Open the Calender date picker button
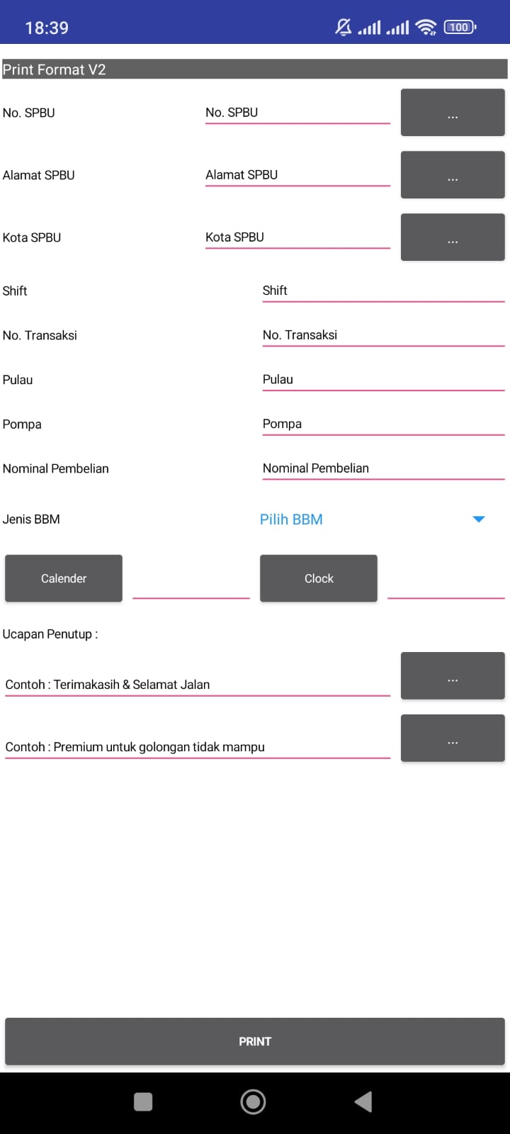510x1134 pixels. [x=64, y=578]
